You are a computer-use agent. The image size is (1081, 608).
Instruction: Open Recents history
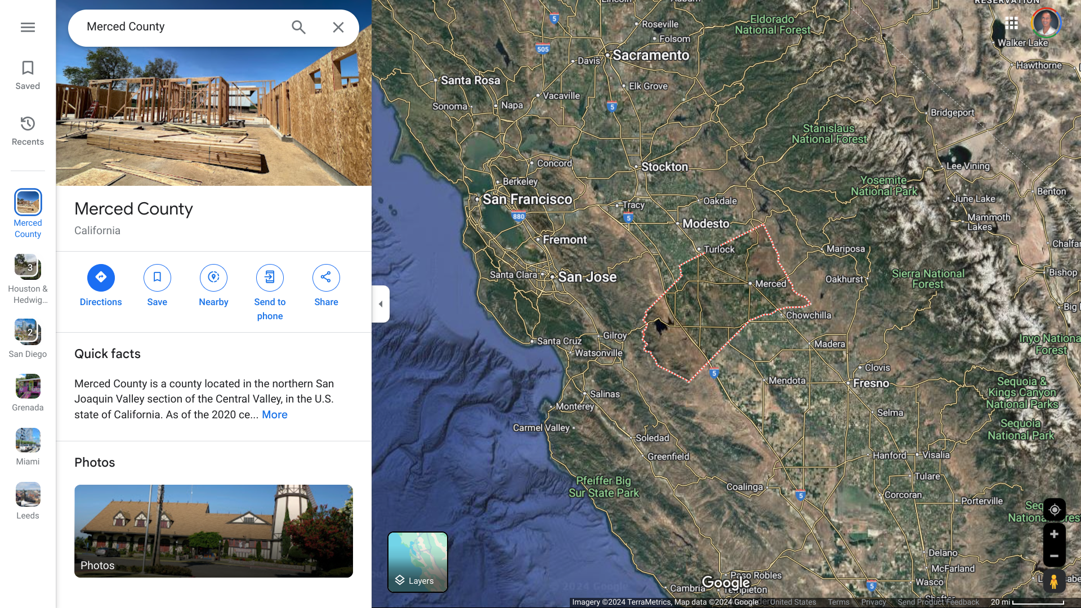click(x=28, y=131)
